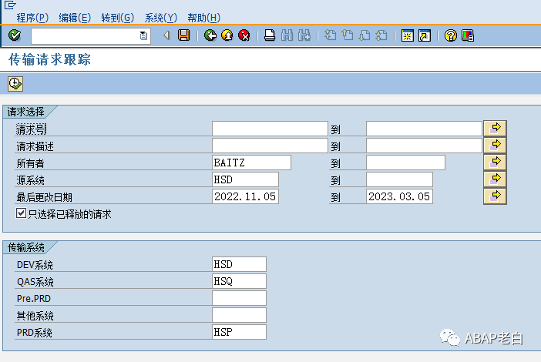541x362 pixels.
Task: Open multiple selection for 请求号
Action: pos(495,129)
